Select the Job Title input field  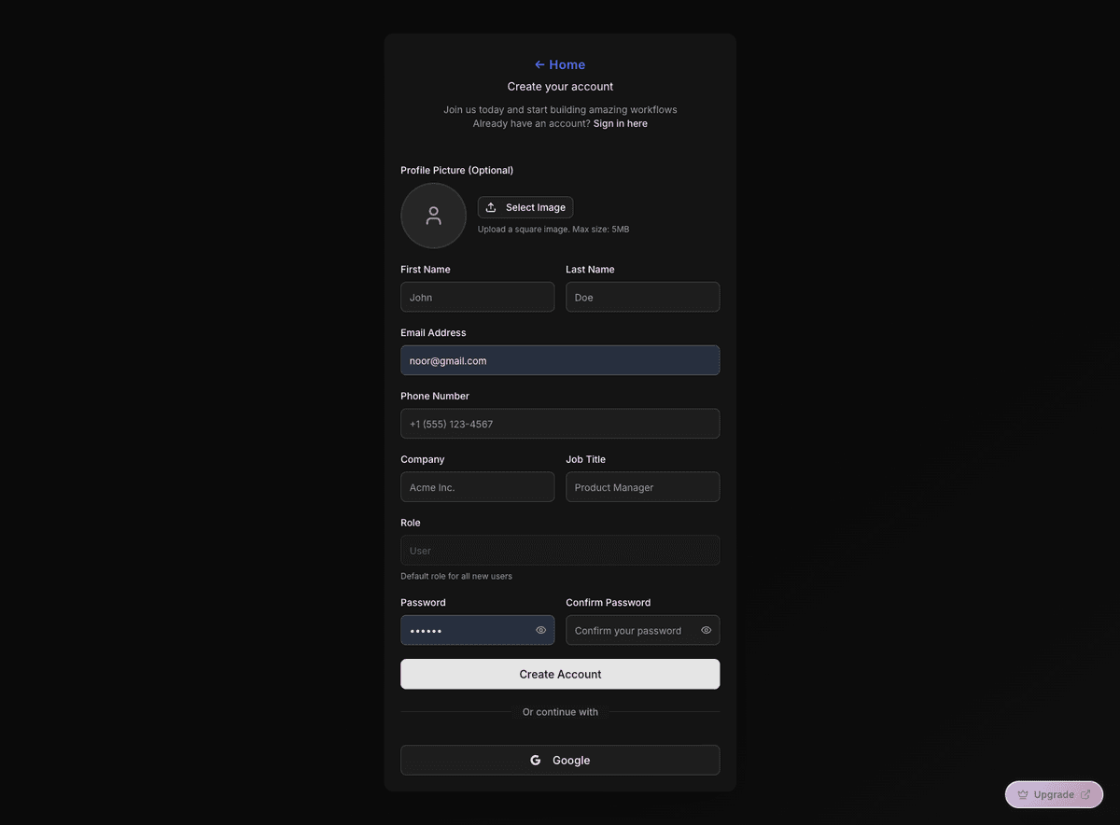click(642, 487)
